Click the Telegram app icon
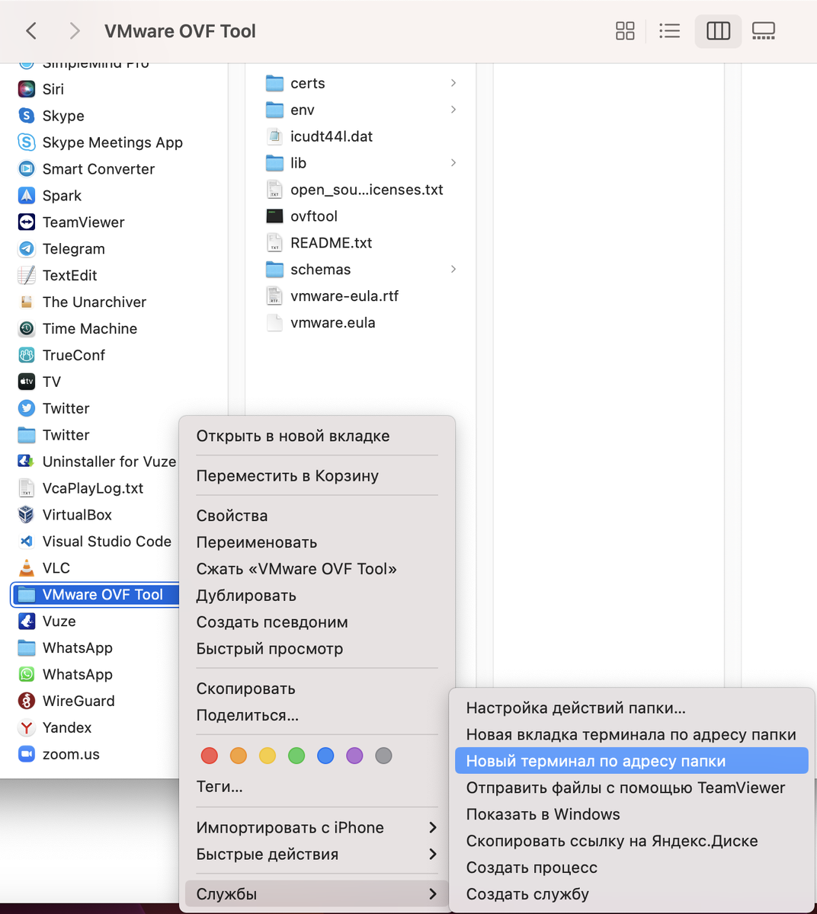The height and width of the screenshot is (914, 817). click(x=27, y=249)
